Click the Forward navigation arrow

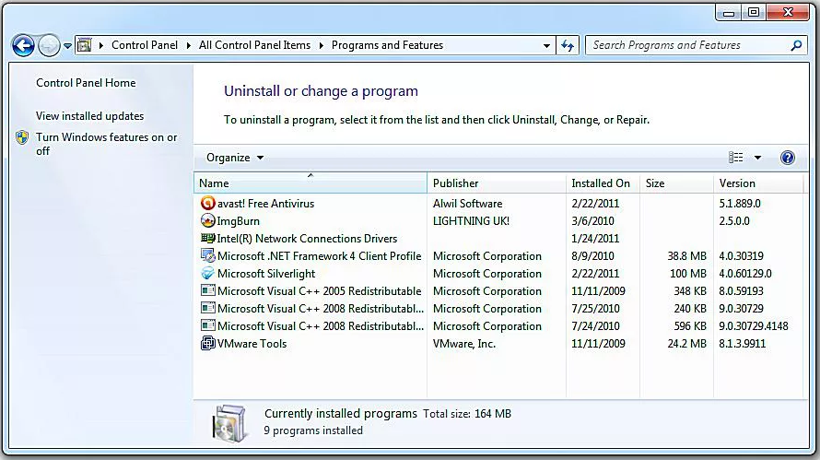[x=49, y=45]
